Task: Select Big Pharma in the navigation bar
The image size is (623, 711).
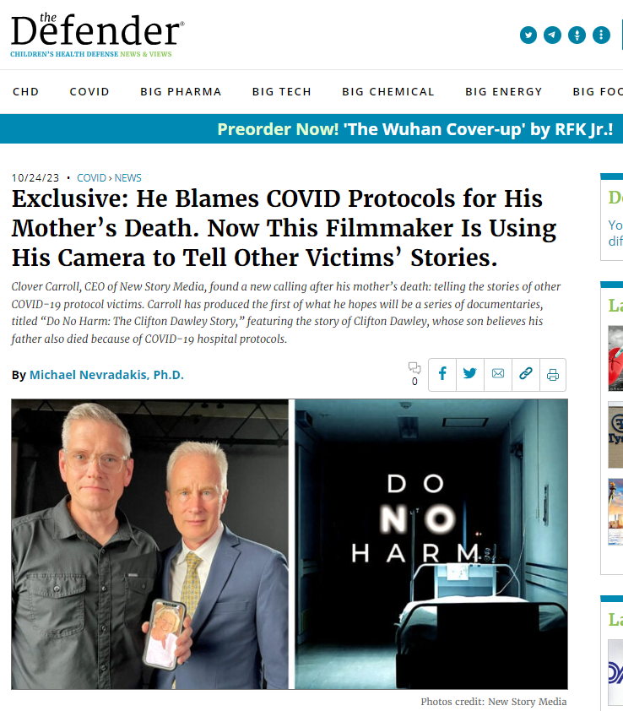Action: pos(181,91)
